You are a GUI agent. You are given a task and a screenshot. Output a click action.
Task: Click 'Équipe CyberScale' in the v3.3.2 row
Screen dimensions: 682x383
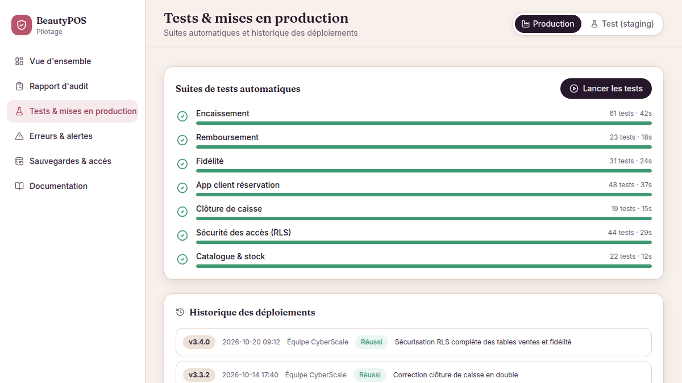316,375
